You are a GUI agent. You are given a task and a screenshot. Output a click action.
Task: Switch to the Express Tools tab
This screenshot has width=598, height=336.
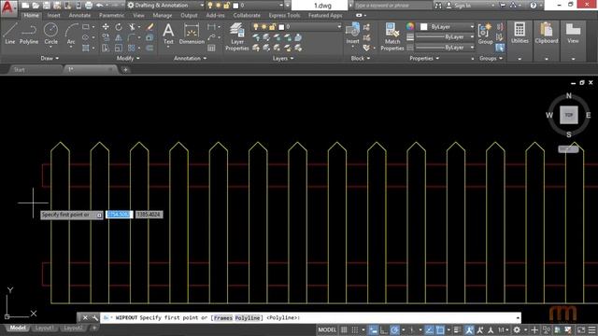click(284, 15)
